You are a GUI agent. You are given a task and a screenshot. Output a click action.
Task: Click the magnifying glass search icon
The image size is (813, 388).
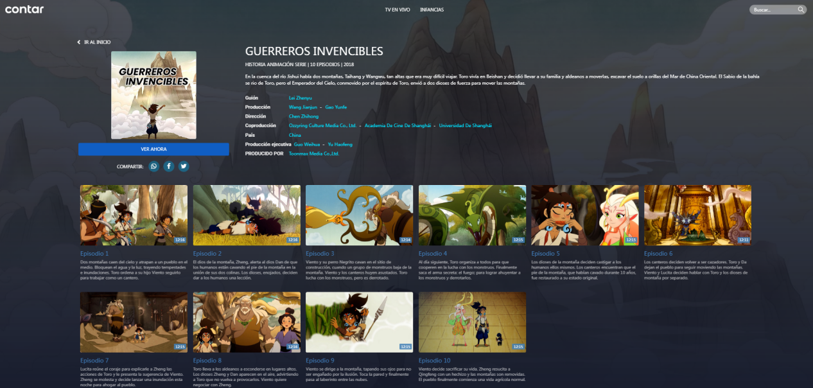[801, 10]
